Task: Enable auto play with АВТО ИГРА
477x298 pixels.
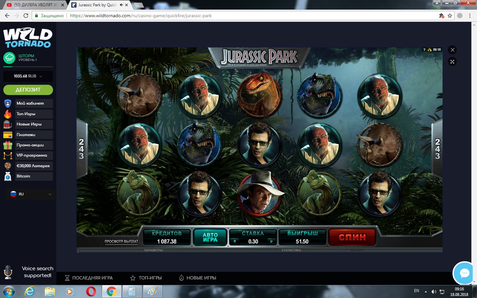Action: click(210, 237)
